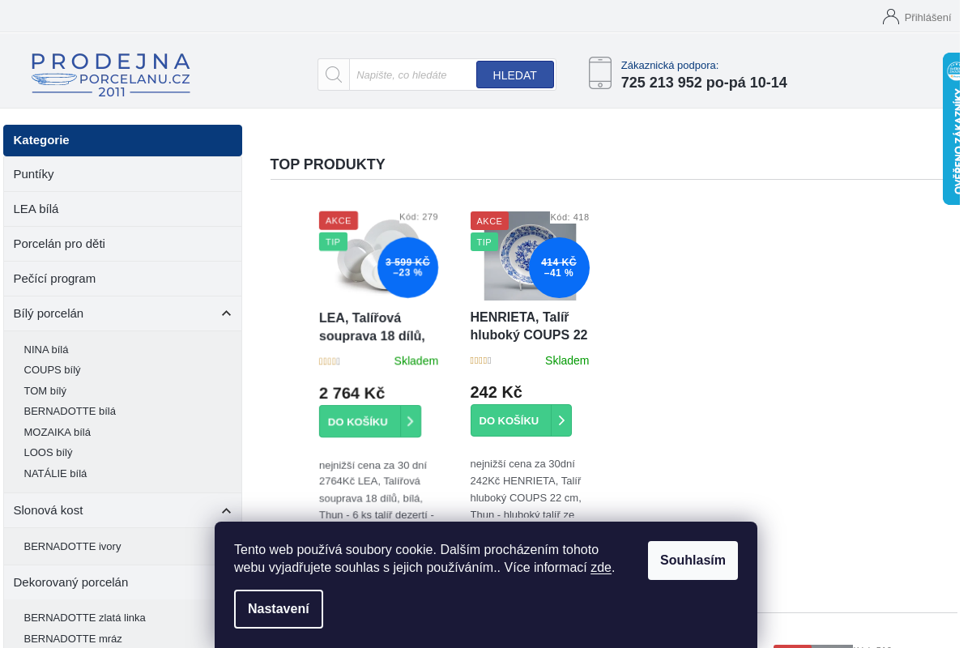Open the HENRIETA plate product thumbnail
This screenshot has width=972, height=648.
pos(530,256)
